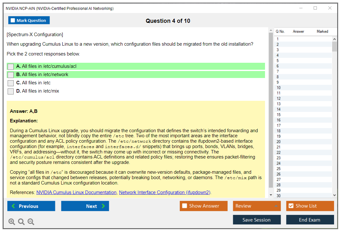Viewport: 342px width, 233px height.
Task: Click the white square icon on Mark Question
Action: point(13,20)
